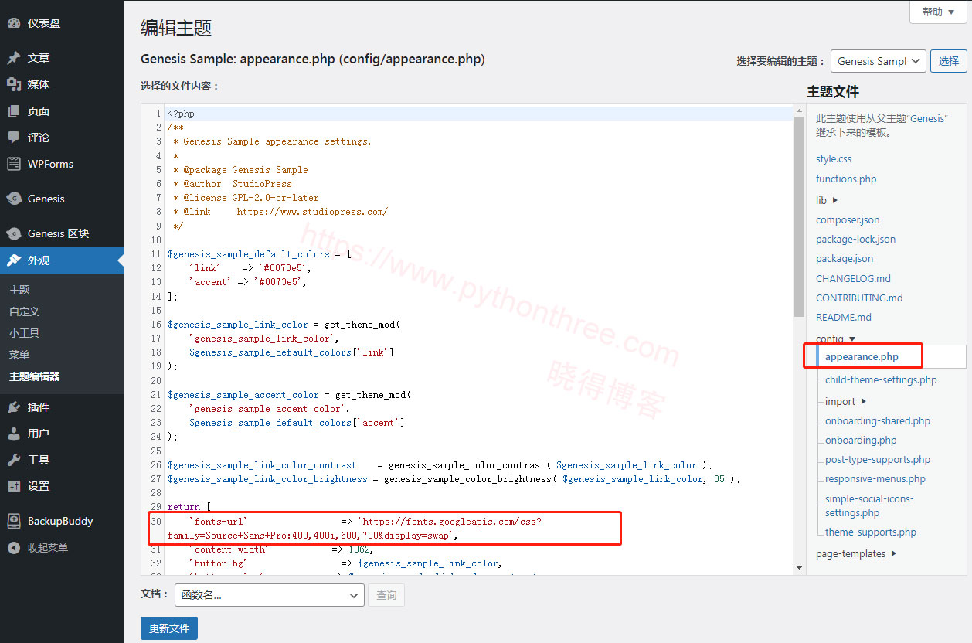Open simple-social-icons-settings.php file
This screenshot has height=643, width=972.
pos(869,505)
